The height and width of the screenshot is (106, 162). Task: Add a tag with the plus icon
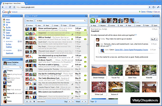pyautogui.click(x=96, y=101)
